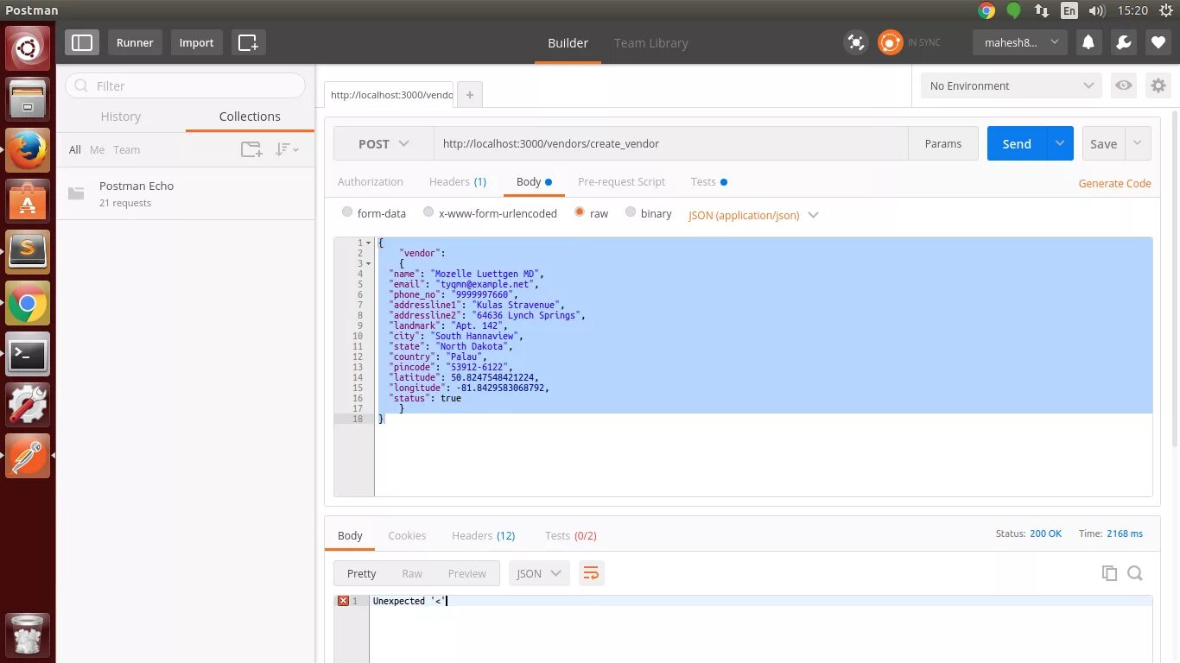Select form-data body type

click(374, 213)
